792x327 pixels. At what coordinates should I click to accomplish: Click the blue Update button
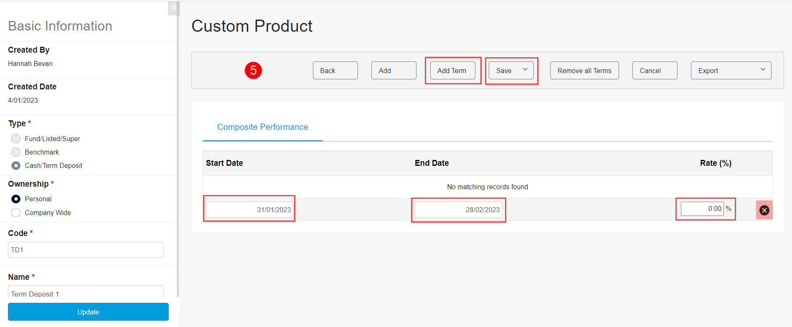[88, 312]
